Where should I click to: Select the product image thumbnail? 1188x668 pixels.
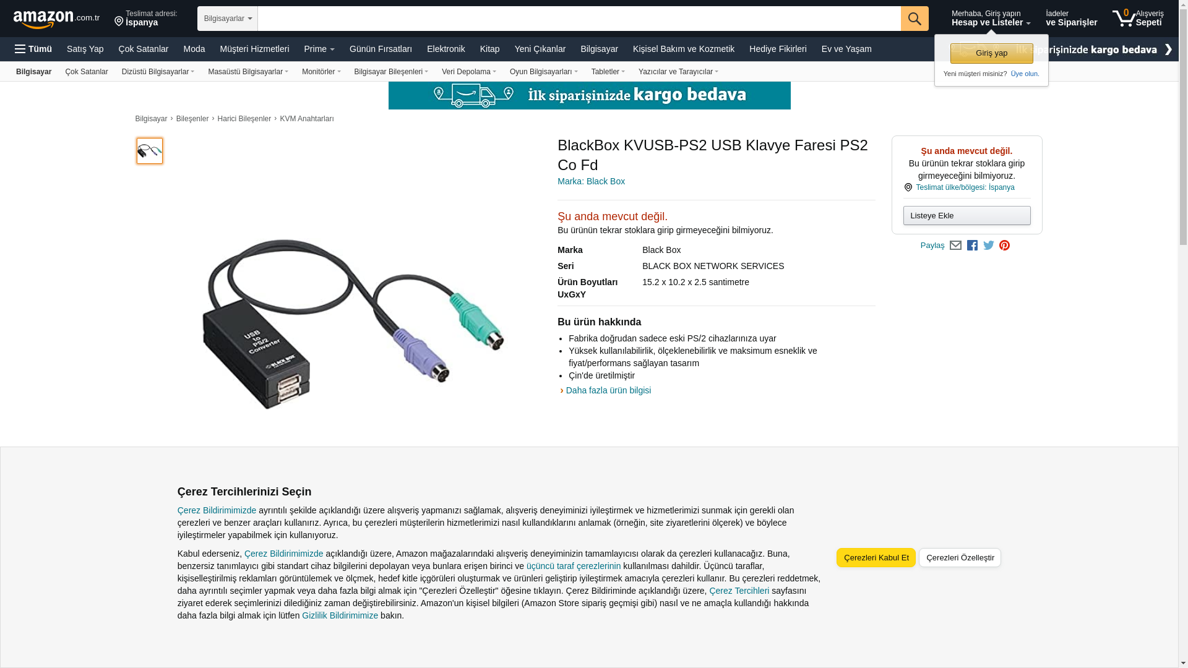click(x=150, y=151)
